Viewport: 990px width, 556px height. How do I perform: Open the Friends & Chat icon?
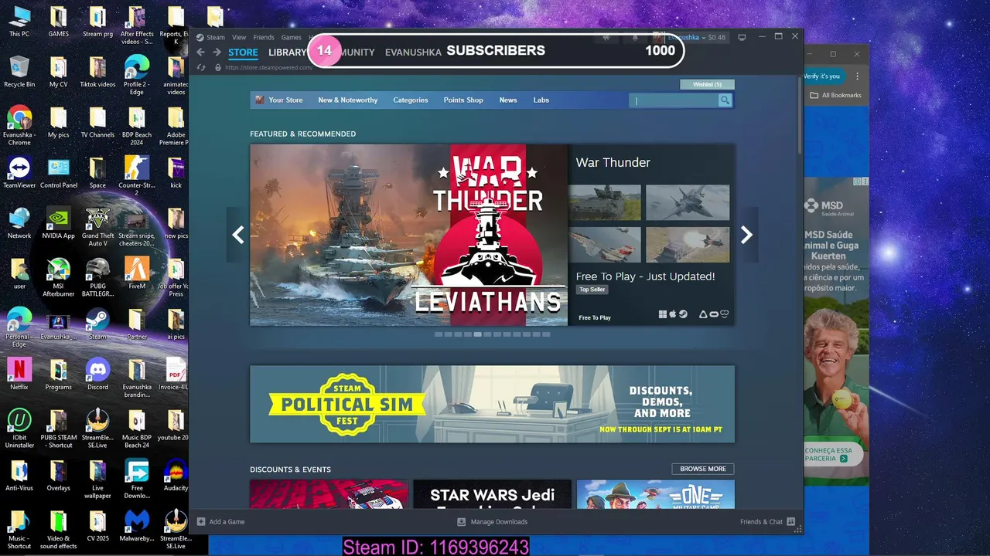[790, 521]
